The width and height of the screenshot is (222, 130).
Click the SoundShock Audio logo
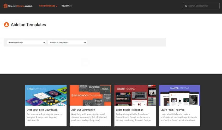[18, 6]
